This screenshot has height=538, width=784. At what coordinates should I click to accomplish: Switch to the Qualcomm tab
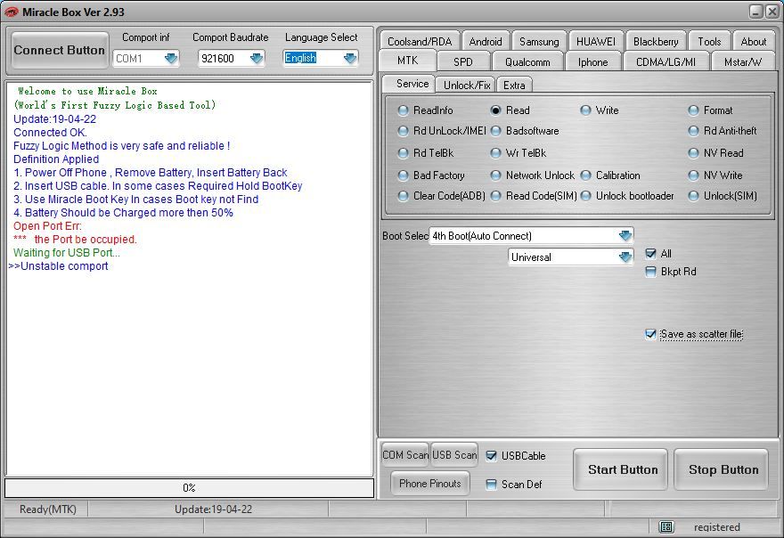pyautogui.click(x=527, y=62)
